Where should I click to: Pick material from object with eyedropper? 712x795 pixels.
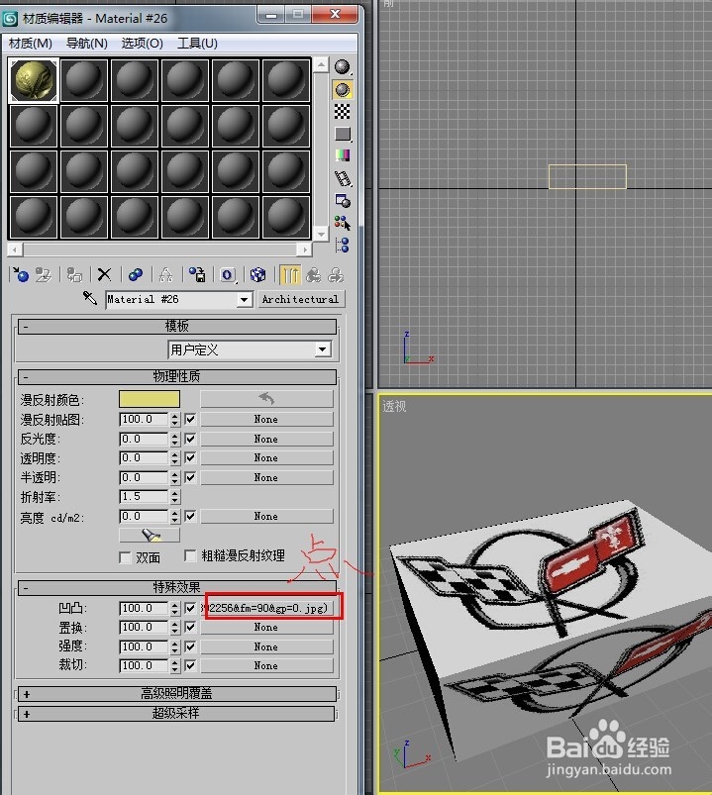90,298
